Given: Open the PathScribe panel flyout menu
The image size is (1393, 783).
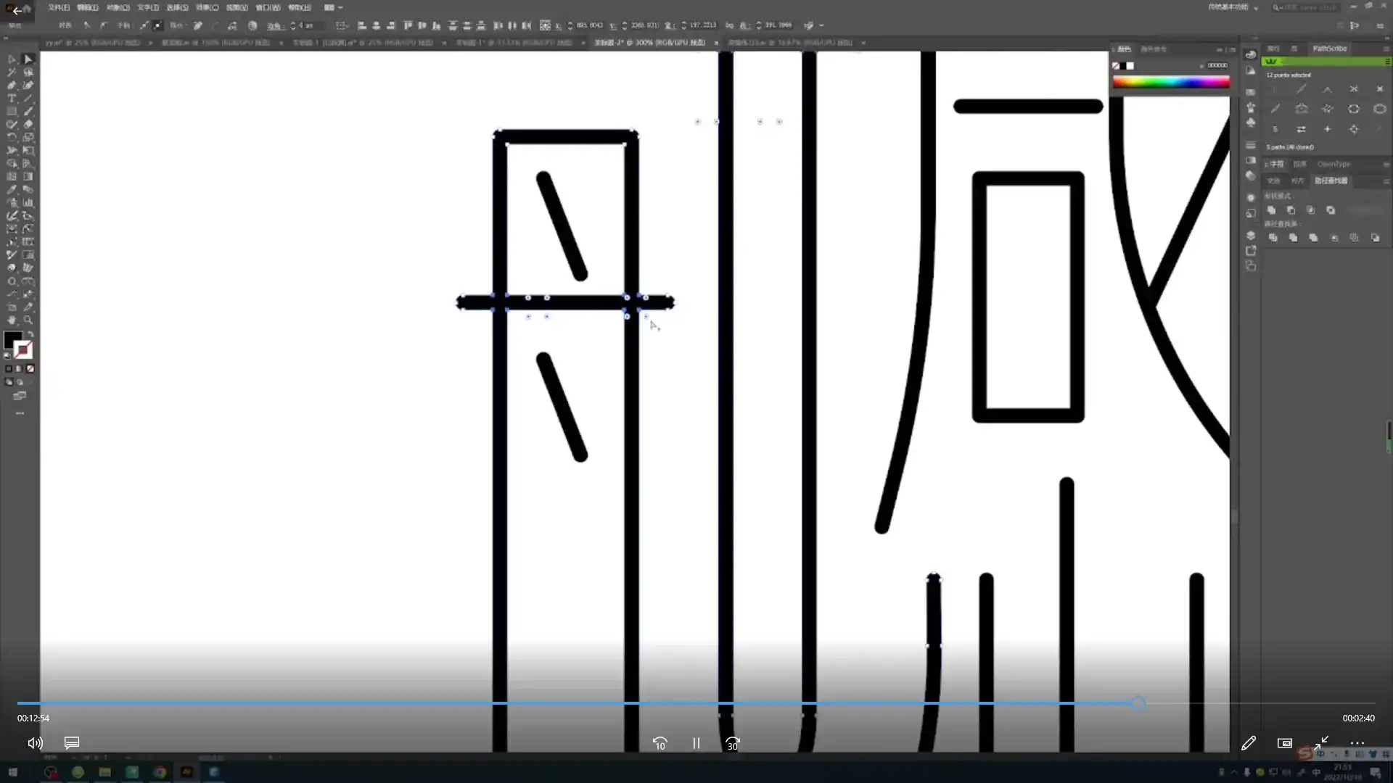Looking at the screenshot, I should tap(1386, 49).
